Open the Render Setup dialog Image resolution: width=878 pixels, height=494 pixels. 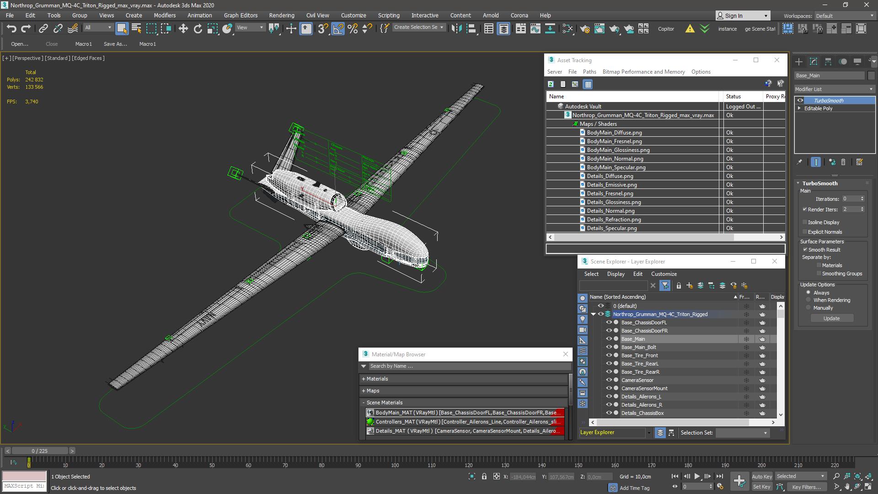click(x=585, y=29)
